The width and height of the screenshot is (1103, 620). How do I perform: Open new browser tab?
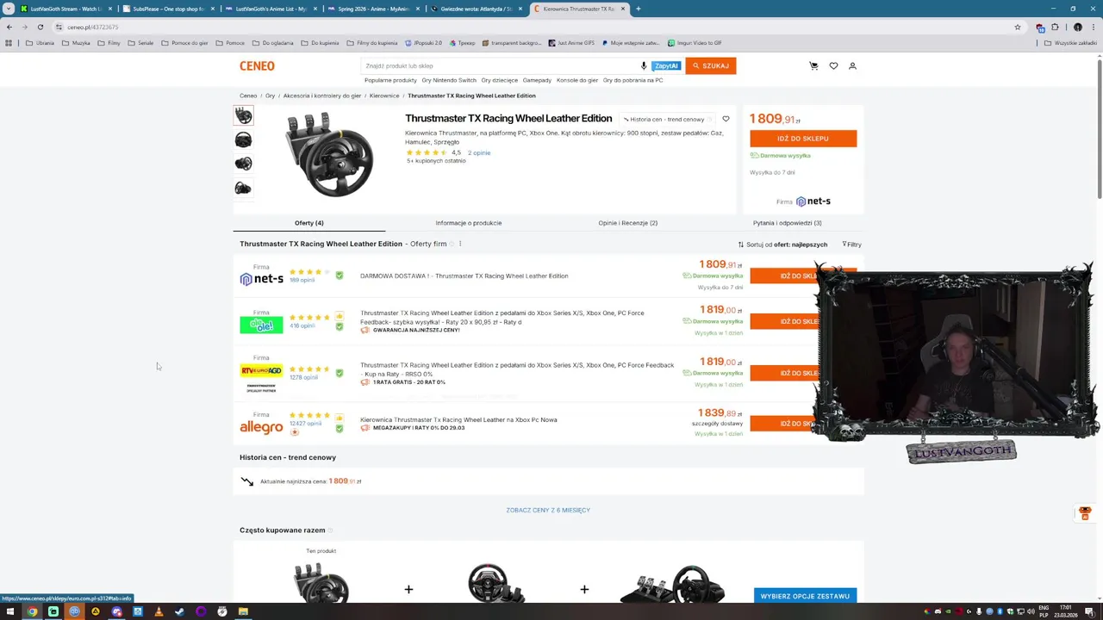tap(638, 9)
